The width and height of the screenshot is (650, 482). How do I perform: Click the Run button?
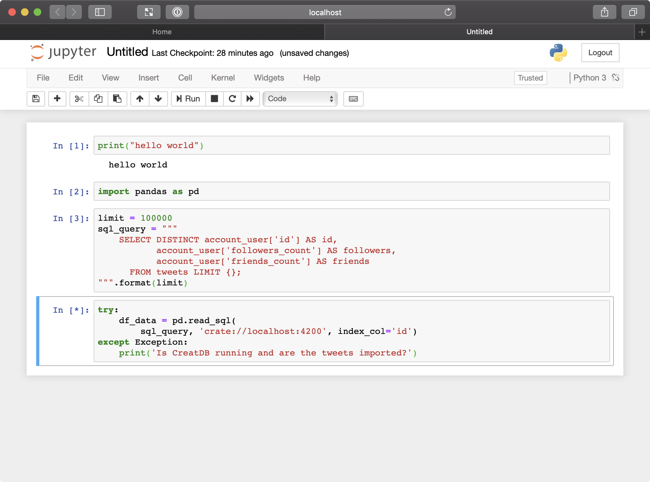(188, 99)
